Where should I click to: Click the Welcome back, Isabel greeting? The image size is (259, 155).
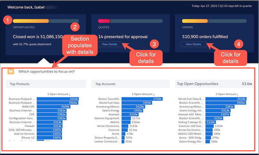point(26,7)
